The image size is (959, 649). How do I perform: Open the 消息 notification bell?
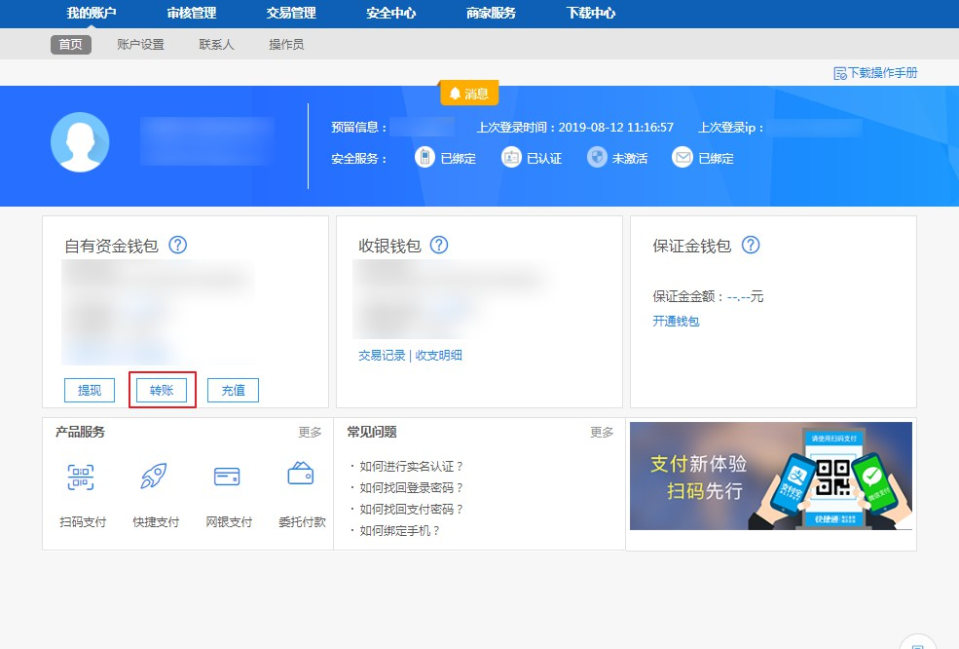(468, 94)
